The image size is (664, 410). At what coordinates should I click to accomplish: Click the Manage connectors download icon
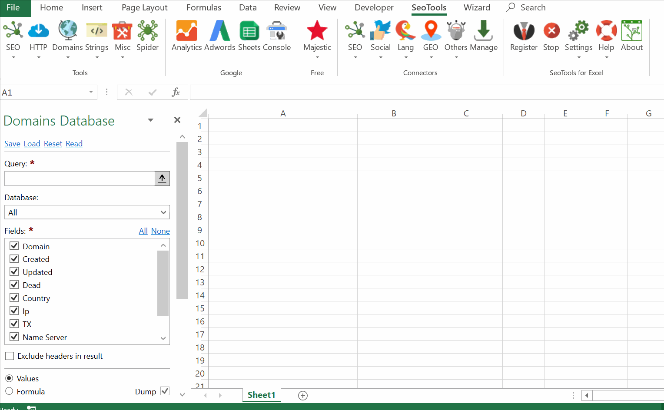[x=483, y=30]
